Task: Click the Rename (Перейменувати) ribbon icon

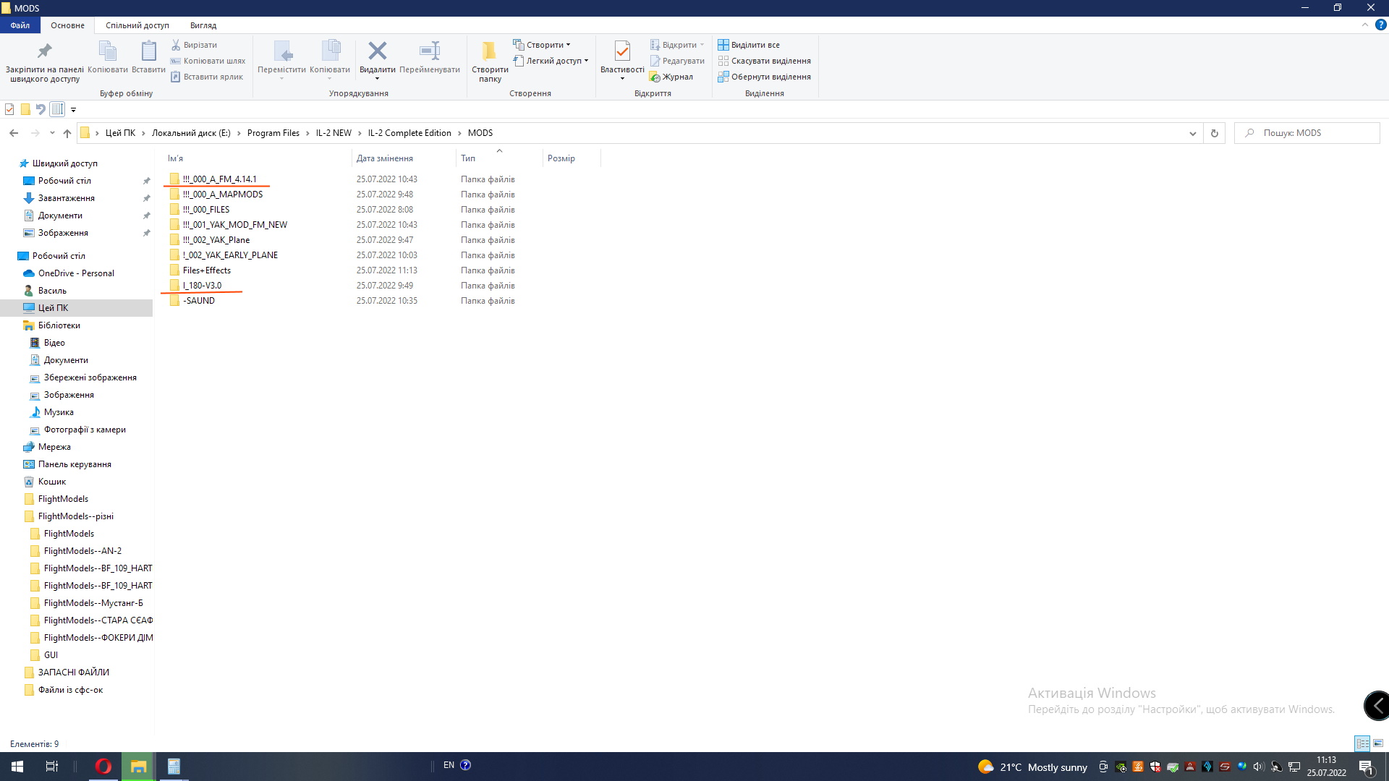Action: click(429, 52)
